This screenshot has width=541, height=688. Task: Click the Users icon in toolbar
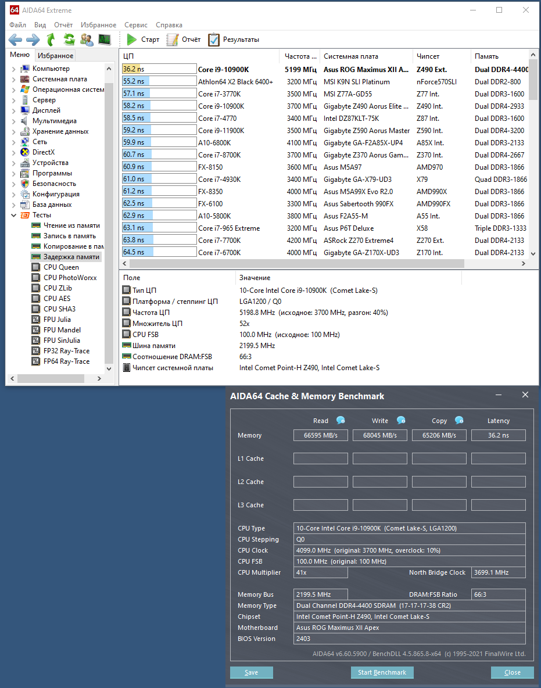tap(87, 40)
